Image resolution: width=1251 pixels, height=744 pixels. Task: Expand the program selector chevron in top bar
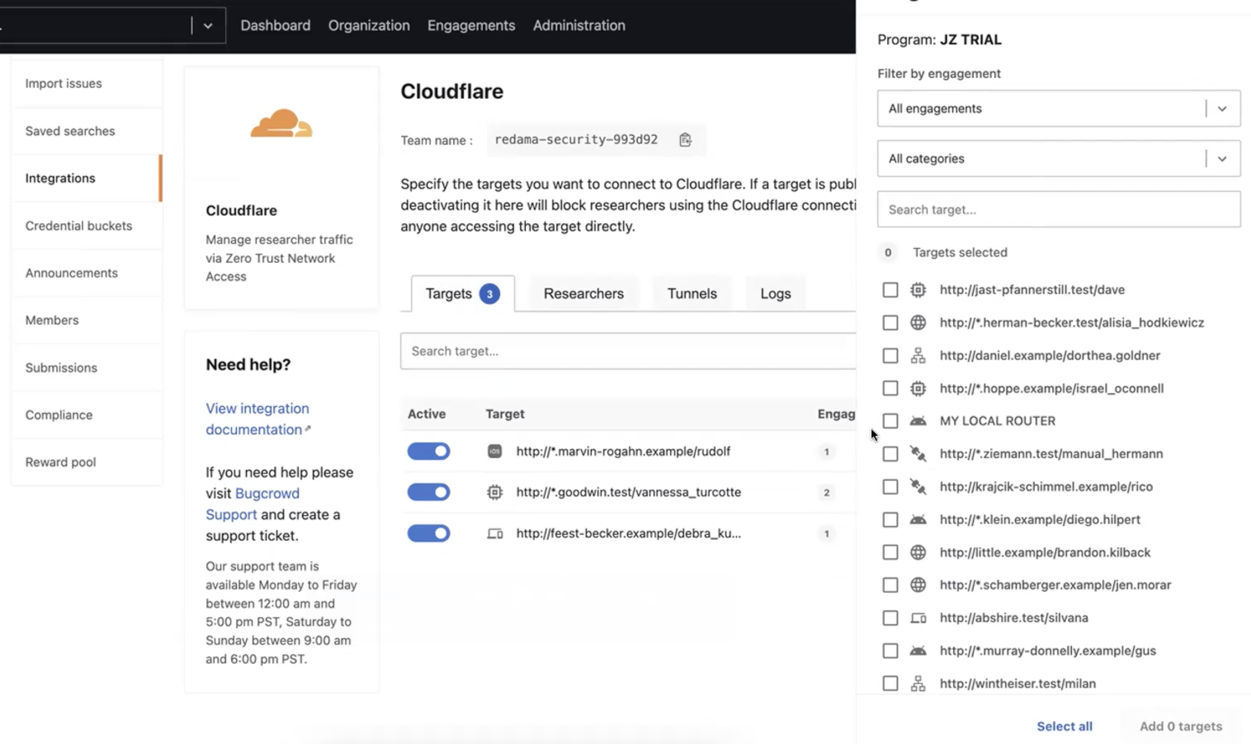pos(208,25)
